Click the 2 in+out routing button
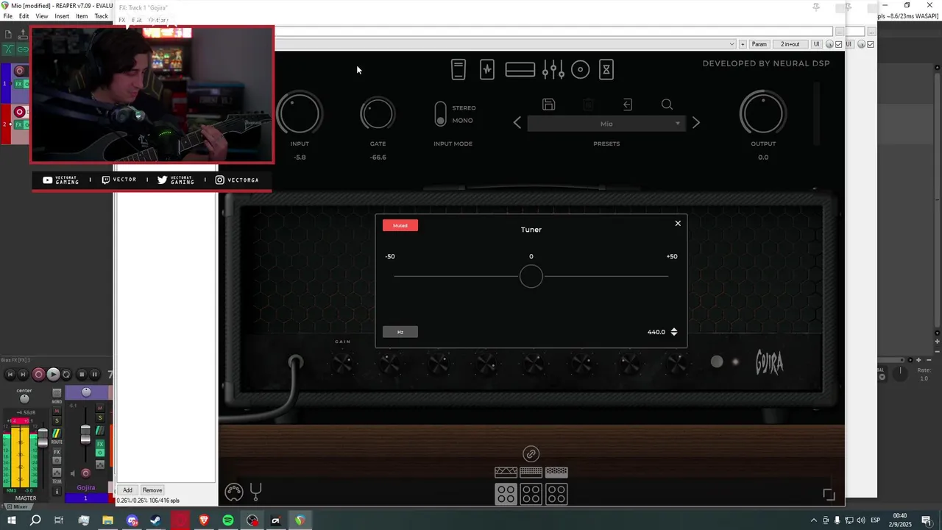The height and width of the screenshot is (530, 942). pyautogui.click(x=790, y=44)
